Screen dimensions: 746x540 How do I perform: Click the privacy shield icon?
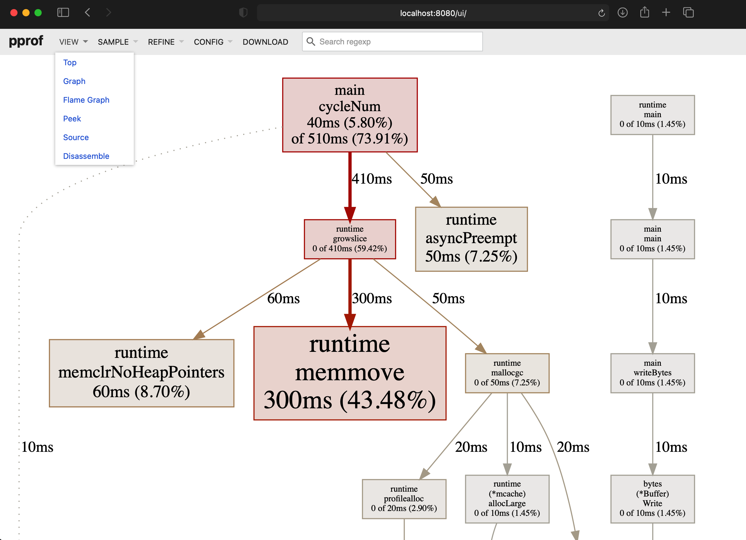243,13
